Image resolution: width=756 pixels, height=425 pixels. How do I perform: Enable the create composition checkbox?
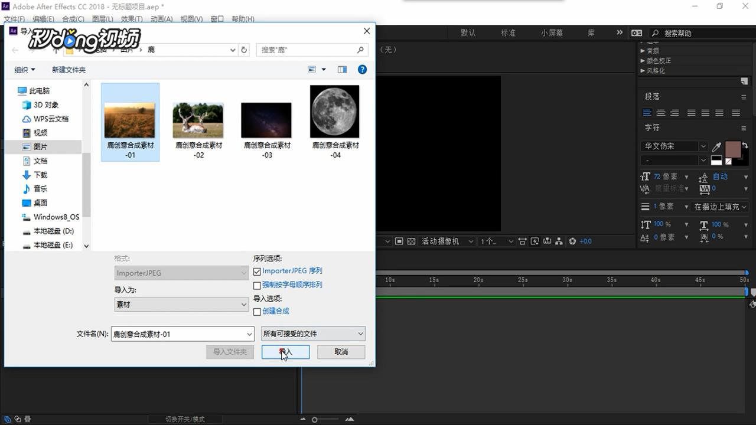tap(257, 312)
